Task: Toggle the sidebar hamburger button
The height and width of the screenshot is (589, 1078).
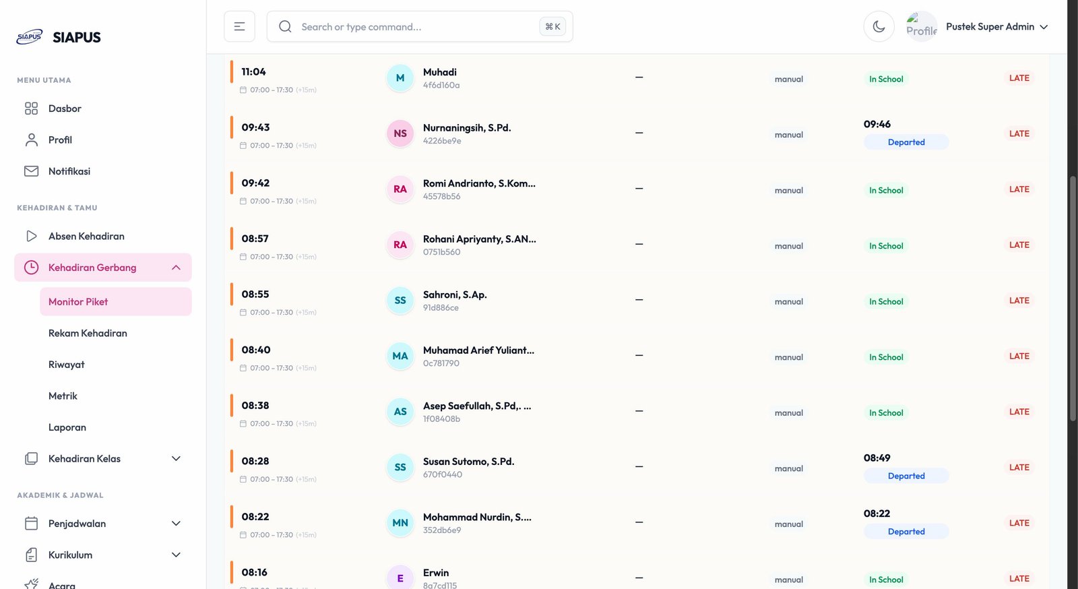Action: pyautogui.click(x=239, y=26)
